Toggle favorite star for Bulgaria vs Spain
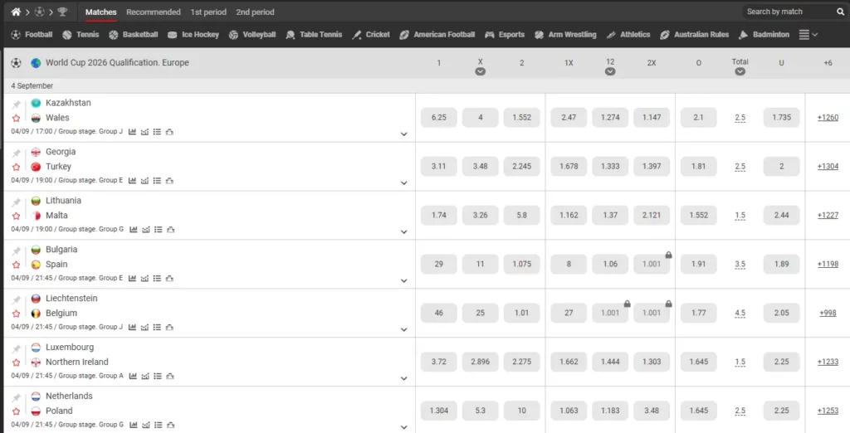850x433 pixels. pos(16,265)
